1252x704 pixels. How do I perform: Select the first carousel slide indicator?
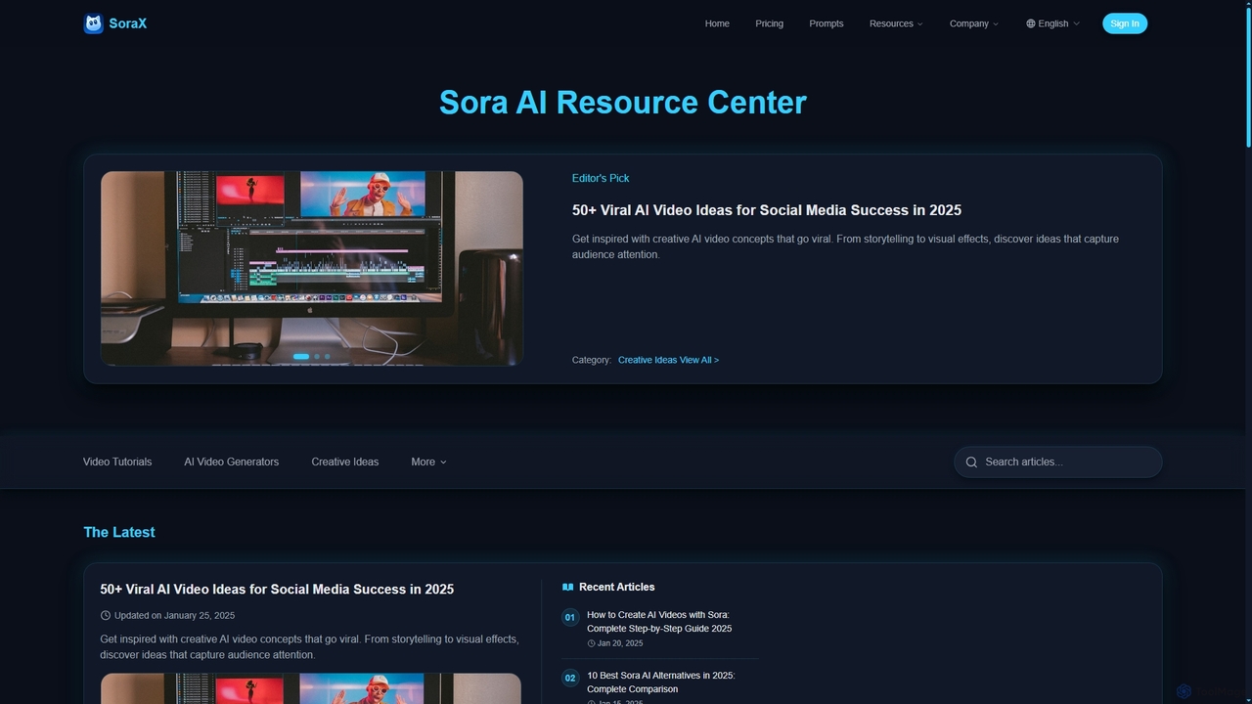[x=301, y=357]
